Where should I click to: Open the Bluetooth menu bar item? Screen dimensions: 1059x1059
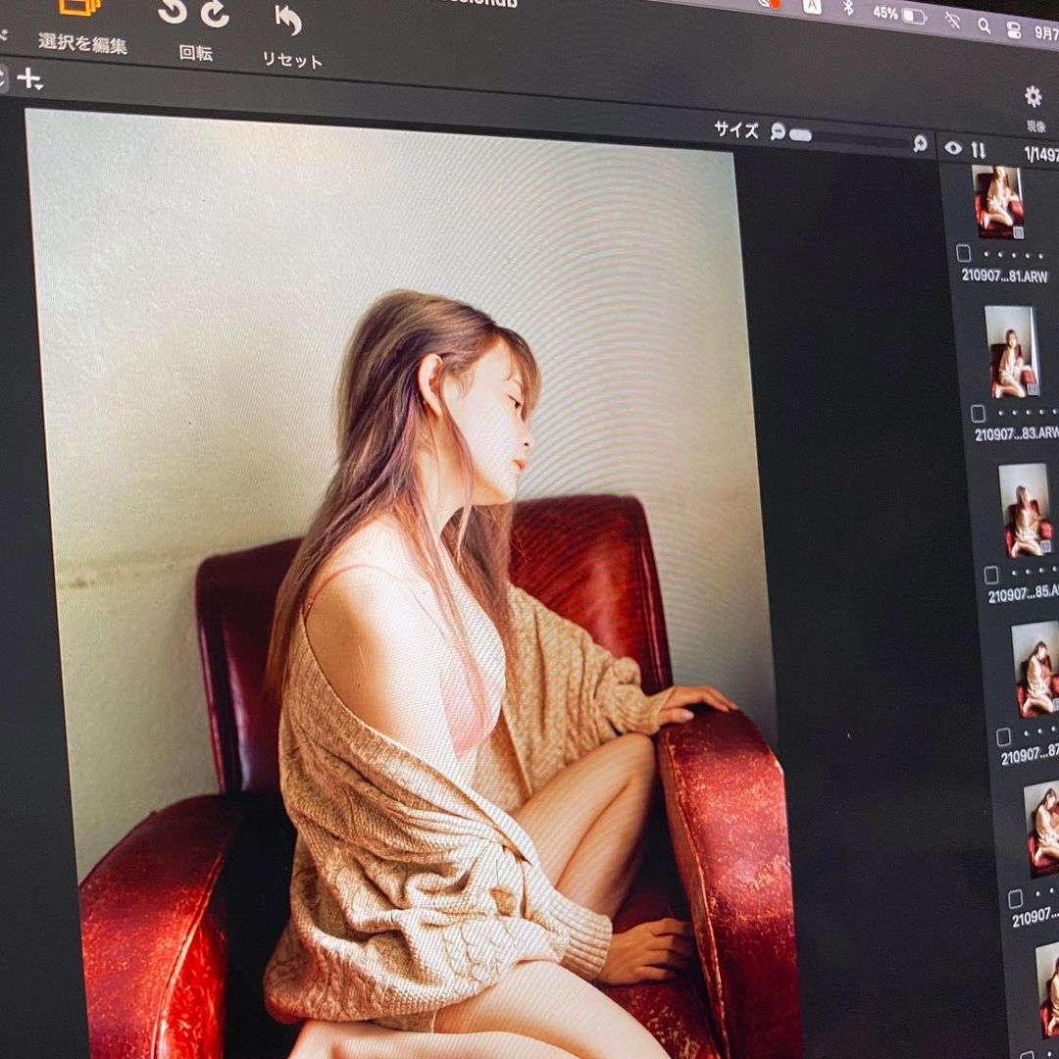pyautogui.click(x=848, y=9)
